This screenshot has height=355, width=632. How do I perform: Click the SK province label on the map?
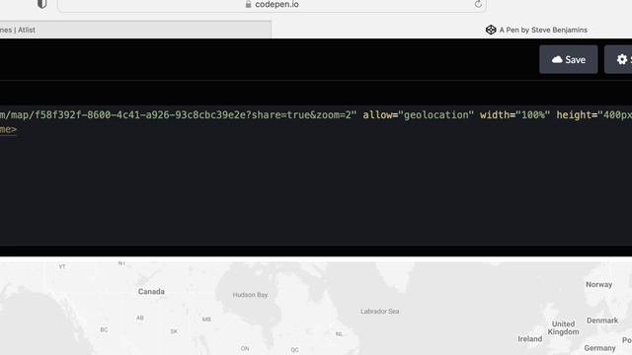pyautogui.click(x=174, y=331)
